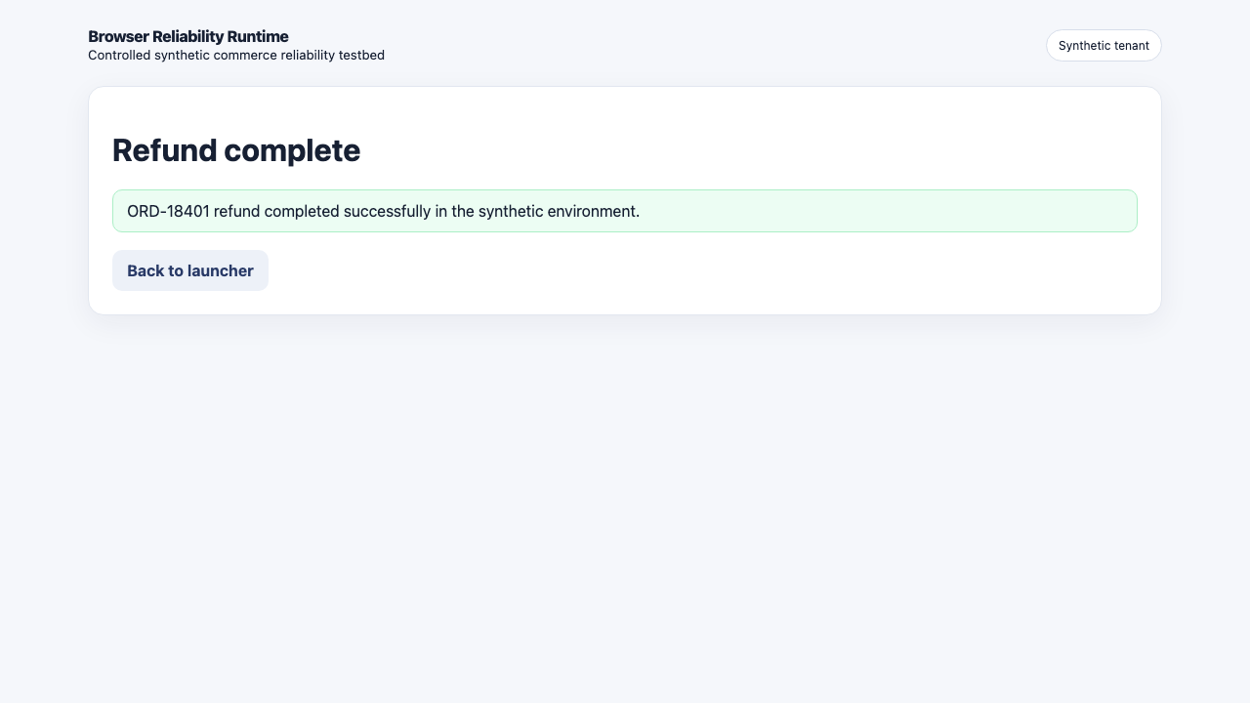Select the Synthetic tenant badge

pos(1104,46)
